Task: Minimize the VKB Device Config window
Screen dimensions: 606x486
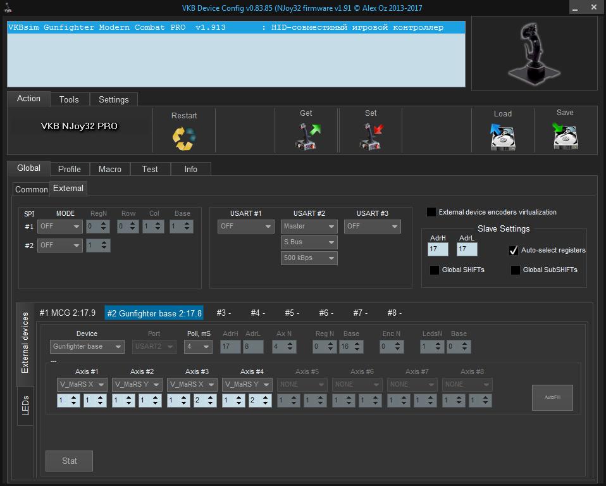Action: [575, 8]
